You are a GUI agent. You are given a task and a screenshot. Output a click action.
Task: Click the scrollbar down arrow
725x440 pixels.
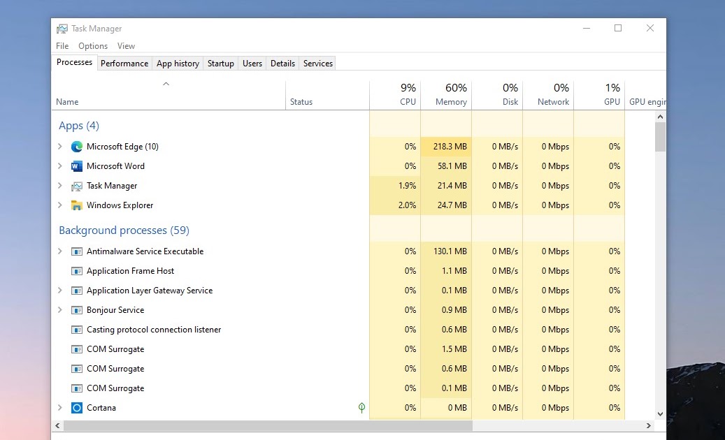659,413
